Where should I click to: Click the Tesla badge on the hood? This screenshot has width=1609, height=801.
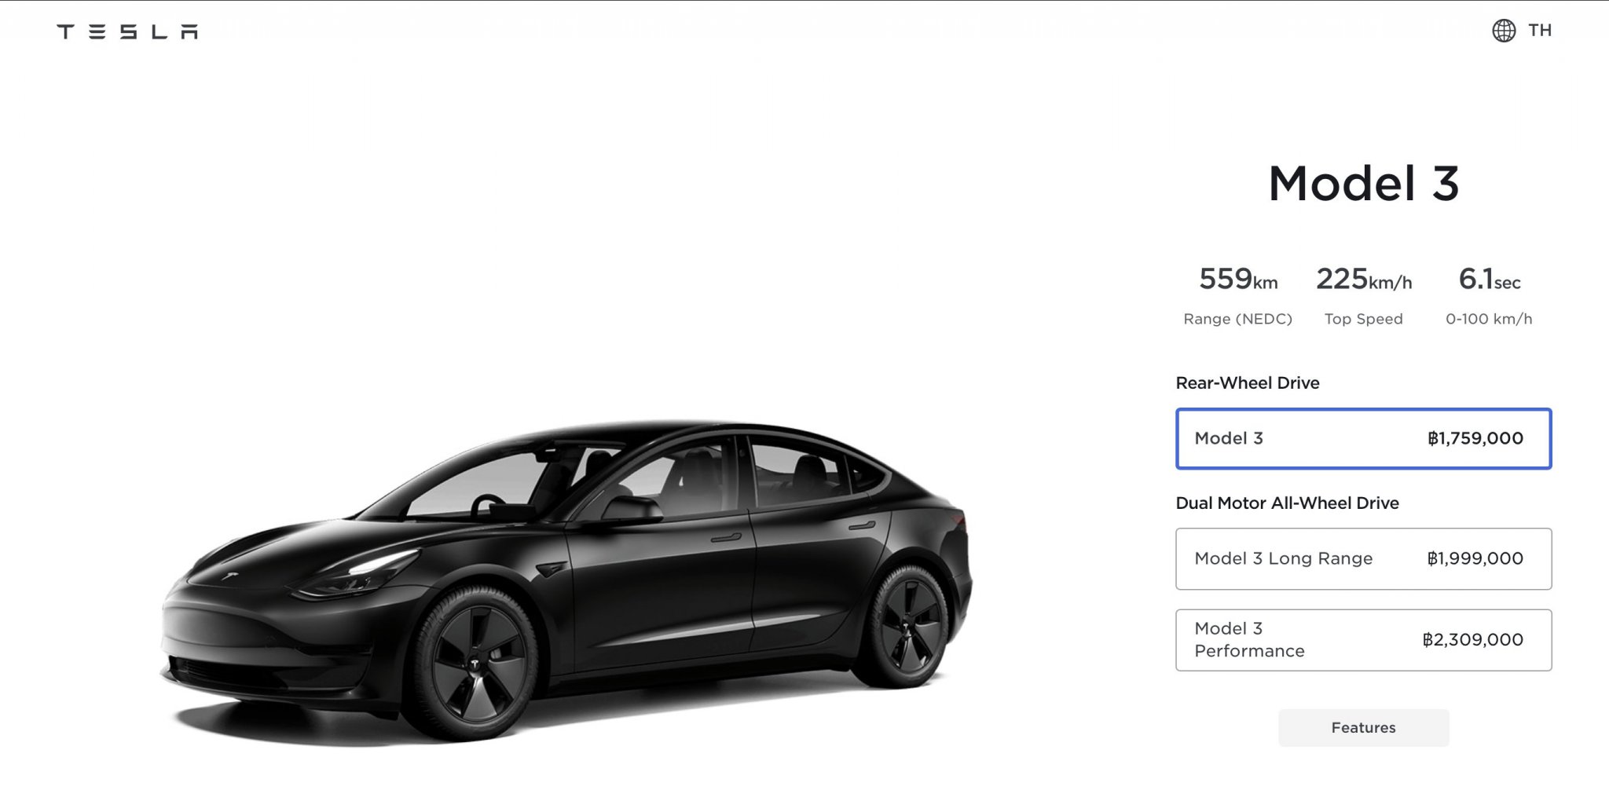[230, 576]
